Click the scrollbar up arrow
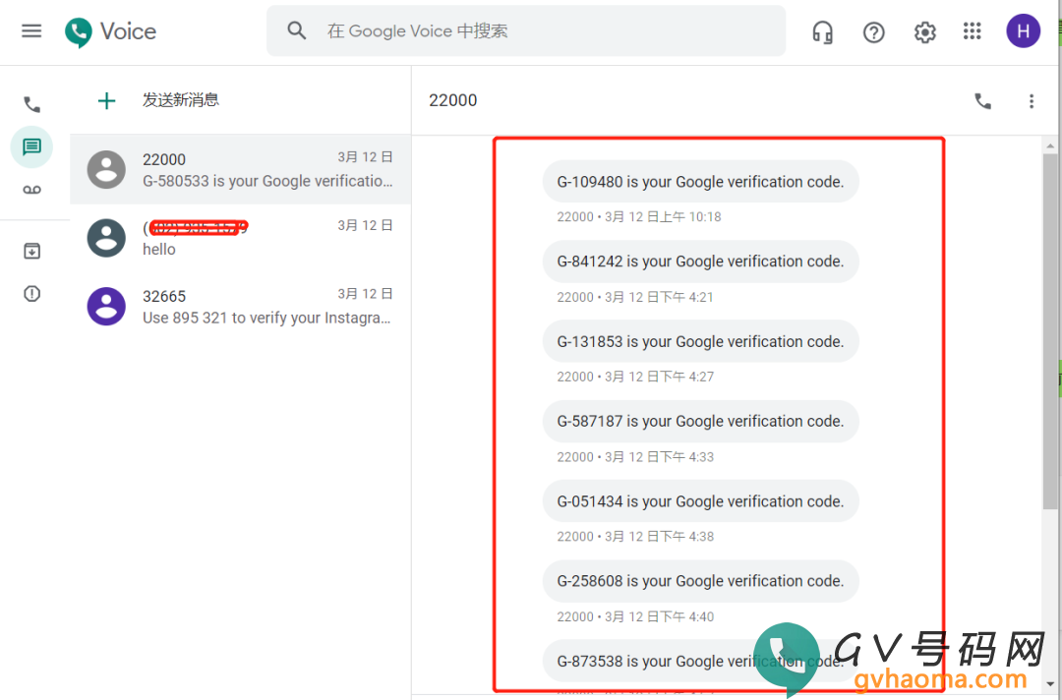 [1050, 146]
